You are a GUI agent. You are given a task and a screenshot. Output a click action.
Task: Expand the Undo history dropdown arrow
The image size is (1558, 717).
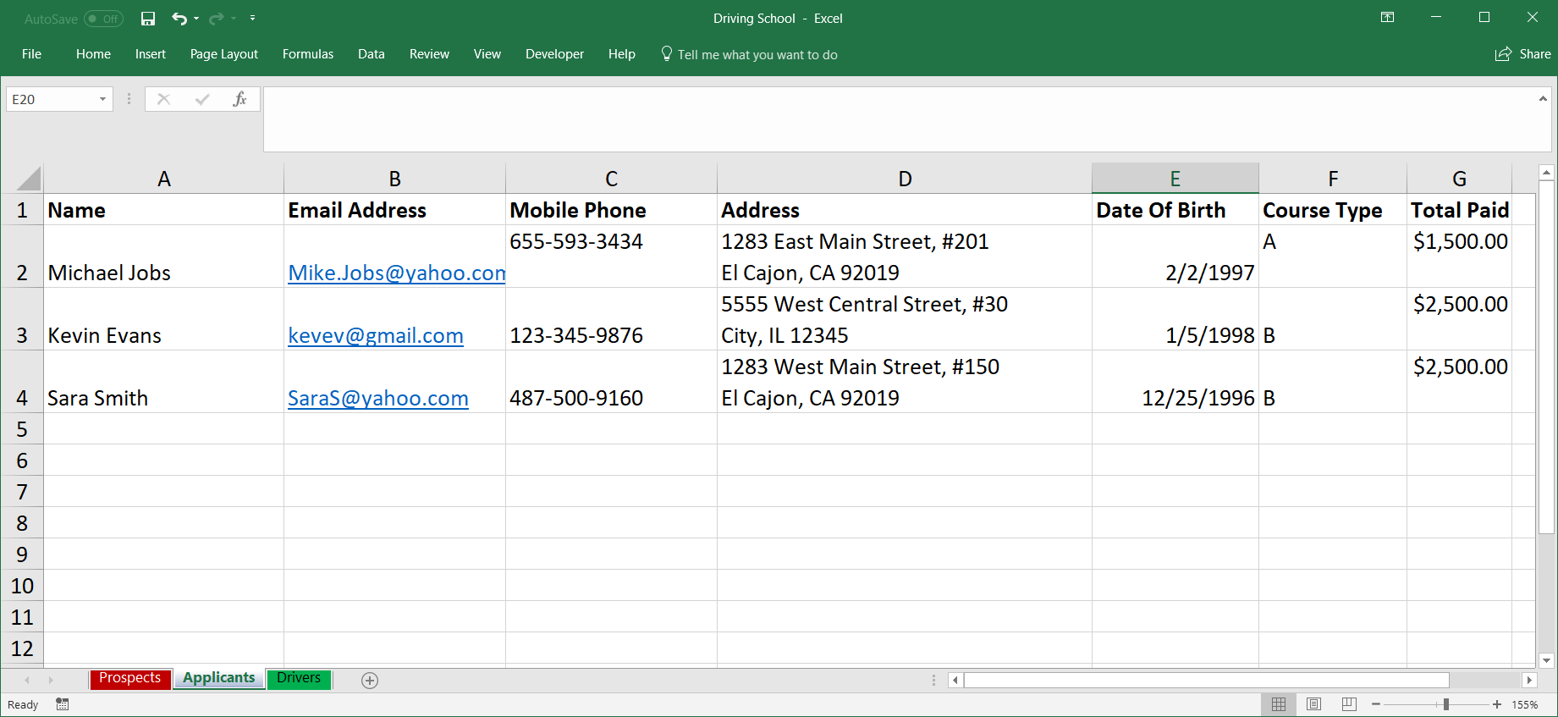click(196, 19)
